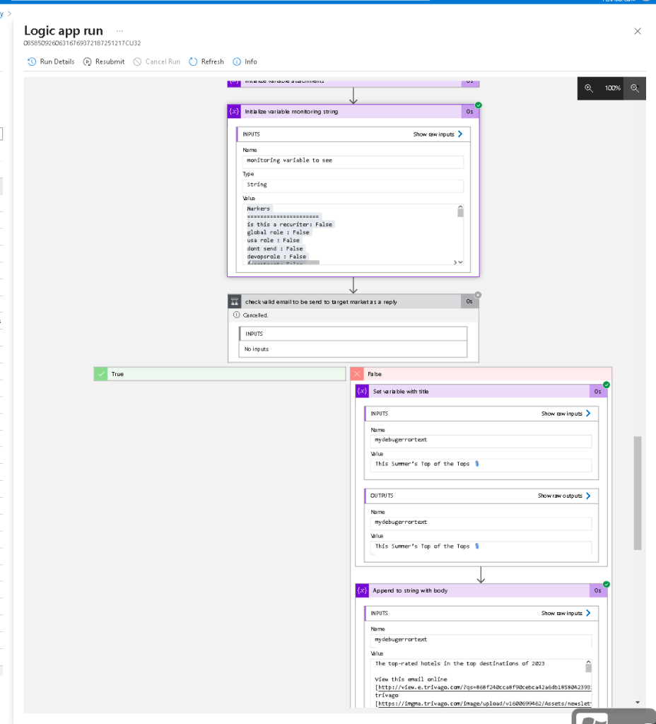The height and width of the screenshot is (724, 656).
Task: Click the success badge on Append to string
Action: (607, 584)
